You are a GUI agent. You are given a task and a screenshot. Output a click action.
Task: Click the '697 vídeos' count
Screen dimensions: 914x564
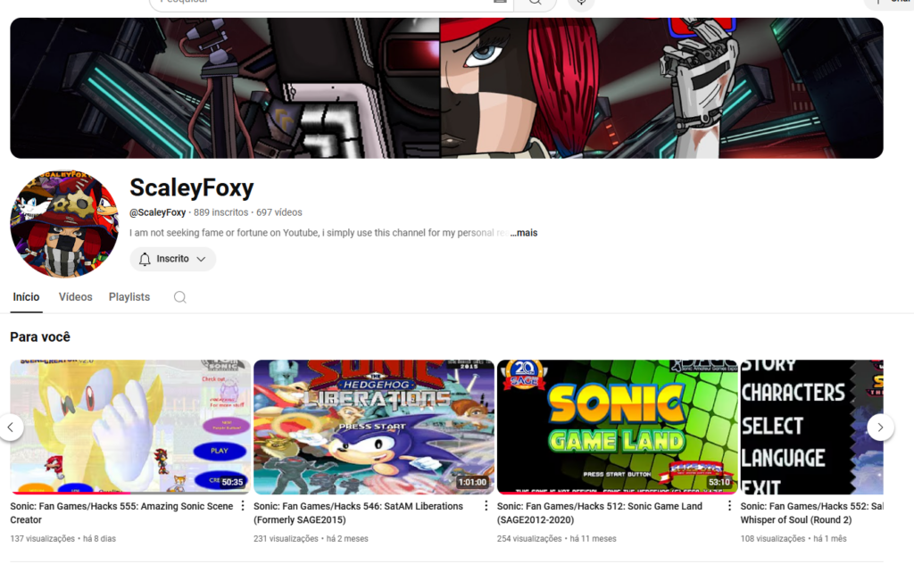click(279, 212)
